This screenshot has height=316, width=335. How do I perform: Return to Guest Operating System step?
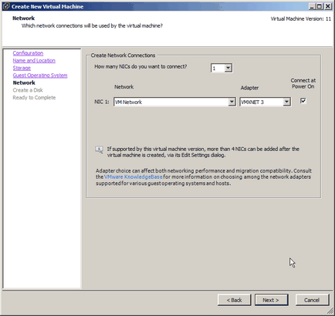(x=40, y=76)
